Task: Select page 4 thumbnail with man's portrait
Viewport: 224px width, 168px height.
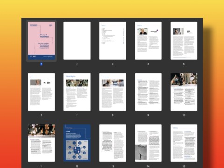Action: [x=148, y=41]
